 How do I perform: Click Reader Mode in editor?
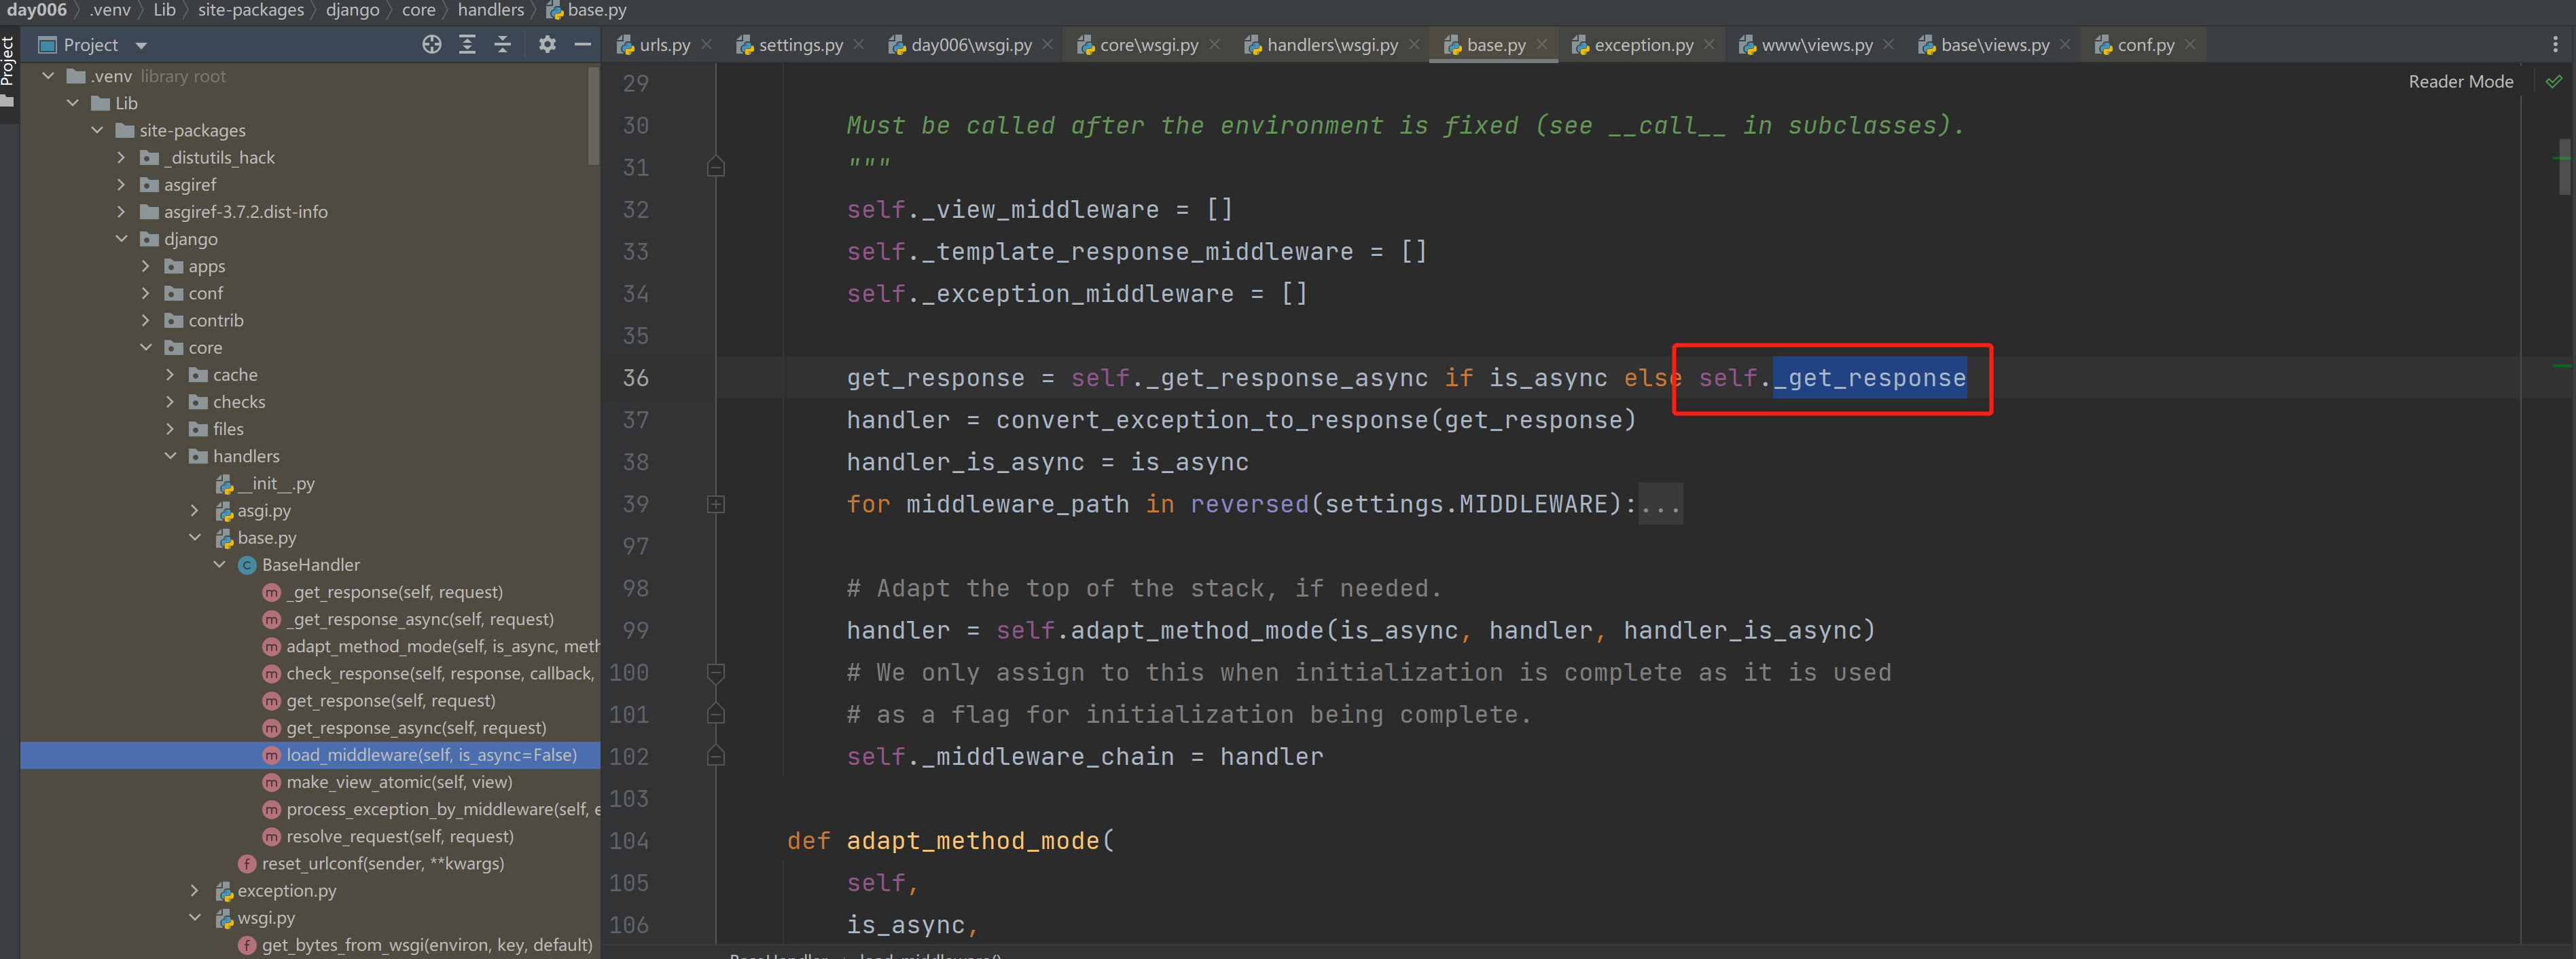pos(2460,82)
